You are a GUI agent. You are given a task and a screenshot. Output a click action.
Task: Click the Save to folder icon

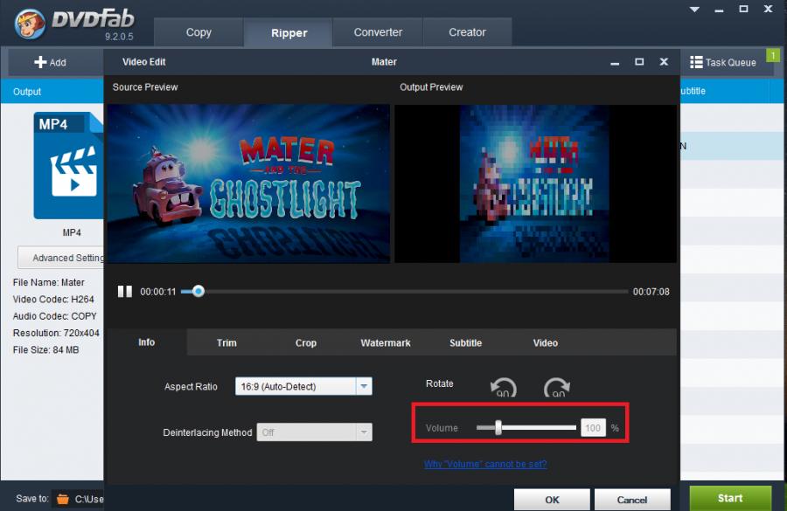[63, 499]
